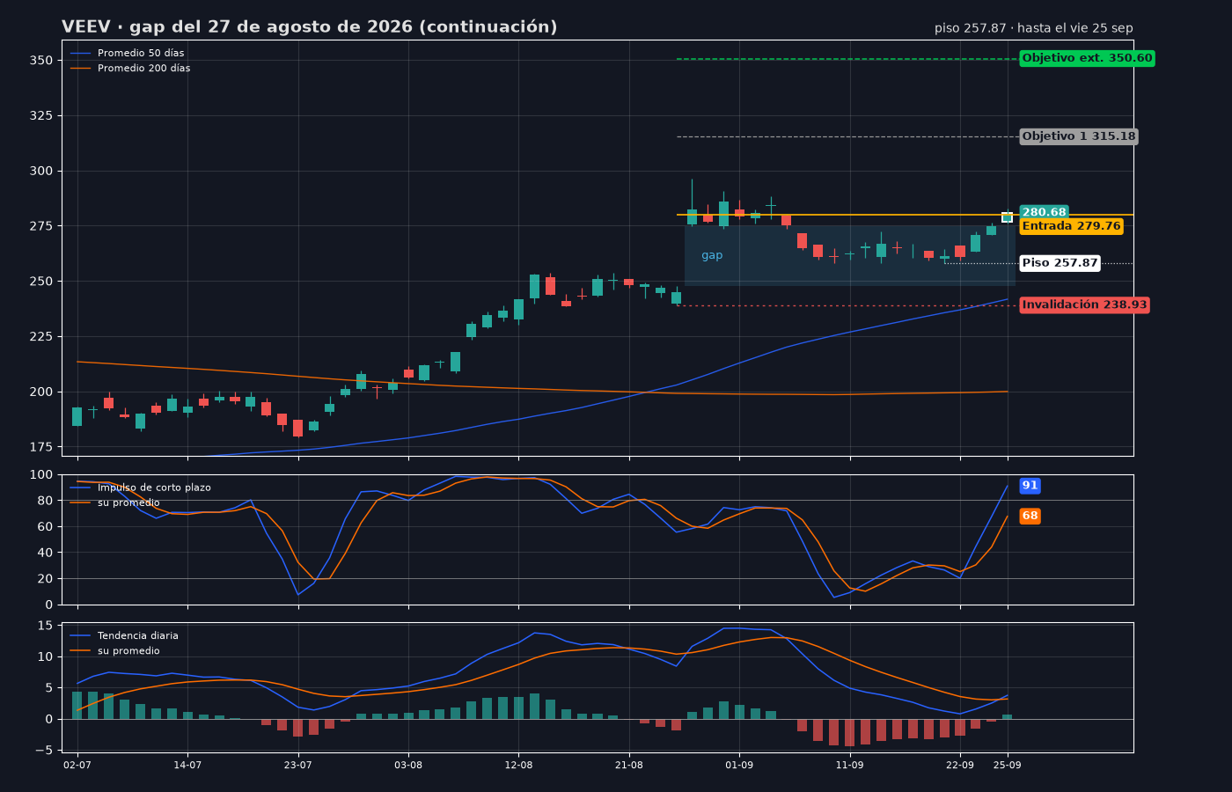Click the price axis label 300
The width and height of the screenshot is (1232, 792).
41,172
